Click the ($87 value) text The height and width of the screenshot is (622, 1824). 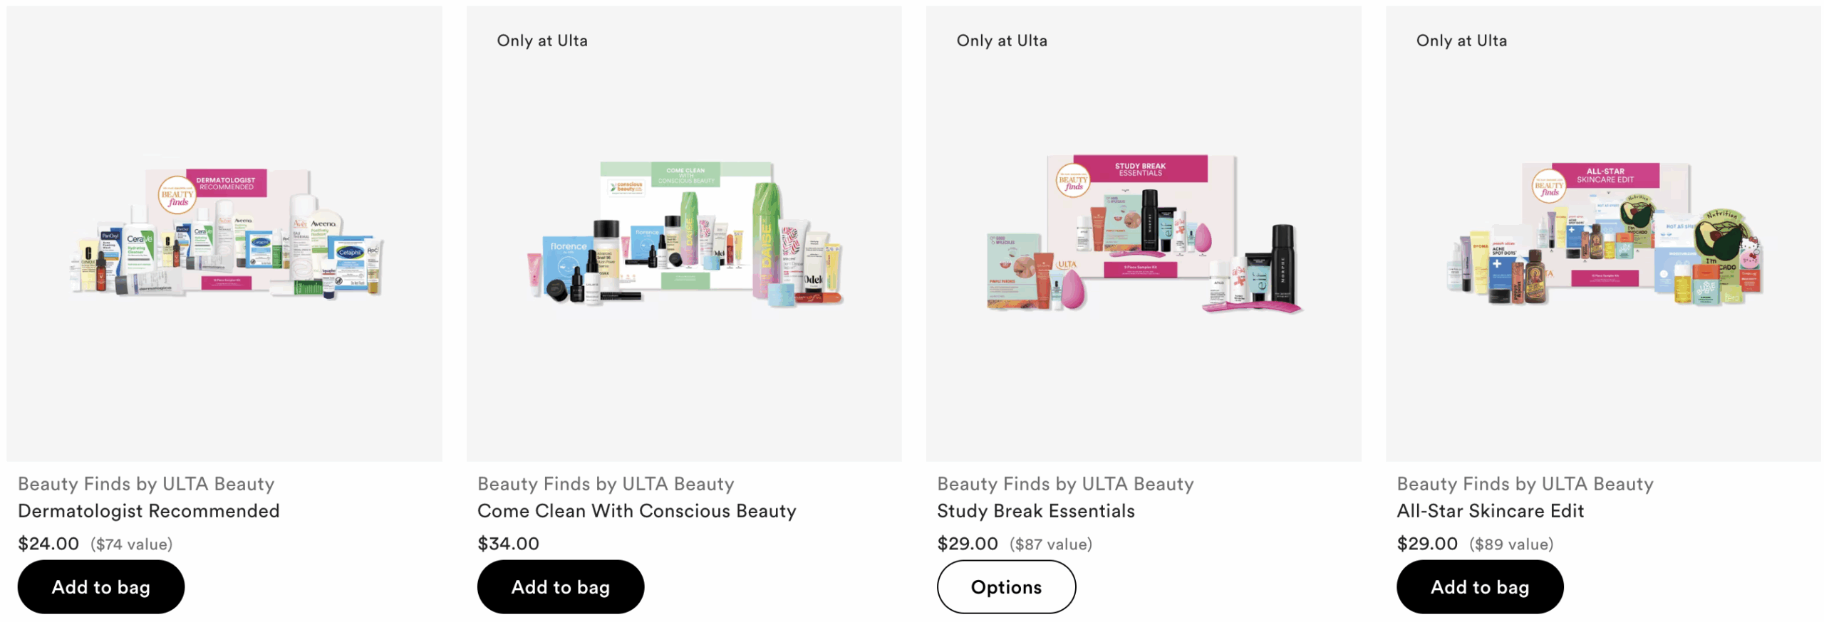tap(1051, 544)
